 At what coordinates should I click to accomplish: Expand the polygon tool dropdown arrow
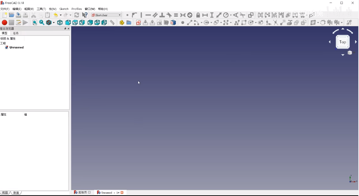click(x=256, y=22)
